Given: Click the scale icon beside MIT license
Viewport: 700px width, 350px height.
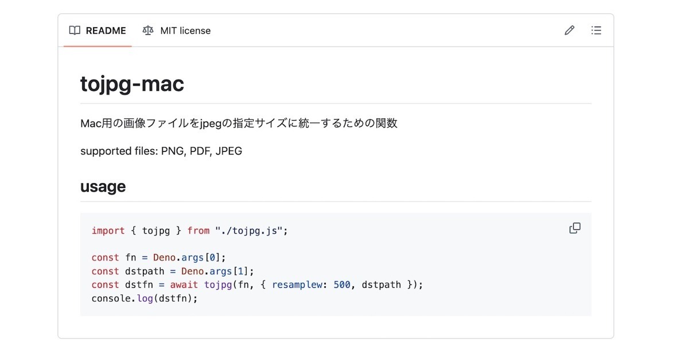Looking at the screenshot, I should (x=148, y=31).
